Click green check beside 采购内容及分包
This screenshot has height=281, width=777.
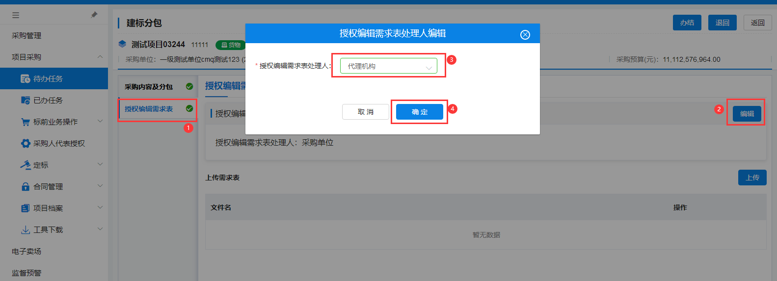point(189,87)
